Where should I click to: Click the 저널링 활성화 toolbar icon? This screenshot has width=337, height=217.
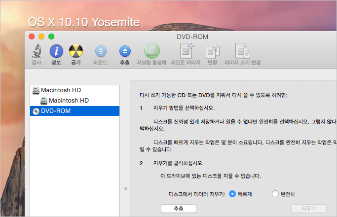[x=152, y=51]
